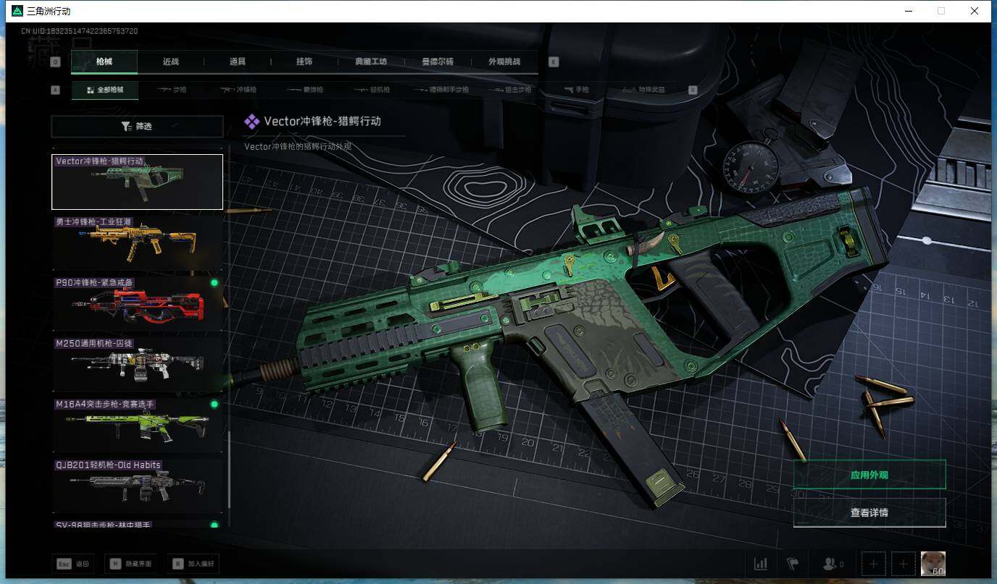Open the 曼德尔砖 tab

click(438, 62)
